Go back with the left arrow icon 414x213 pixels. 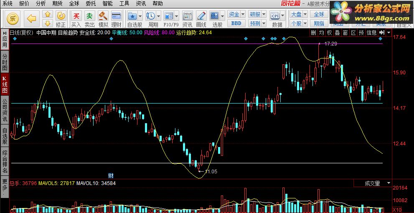click(x=31, y=18)
